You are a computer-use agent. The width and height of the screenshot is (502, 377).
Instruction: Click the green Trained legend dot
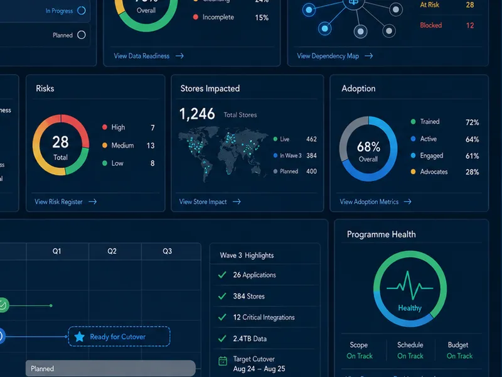coord(413,121)
